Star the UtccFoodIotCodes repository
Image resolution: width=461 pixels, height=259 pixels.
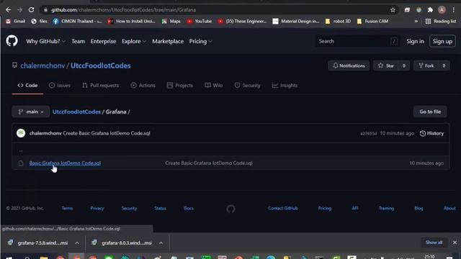(386, 65)
